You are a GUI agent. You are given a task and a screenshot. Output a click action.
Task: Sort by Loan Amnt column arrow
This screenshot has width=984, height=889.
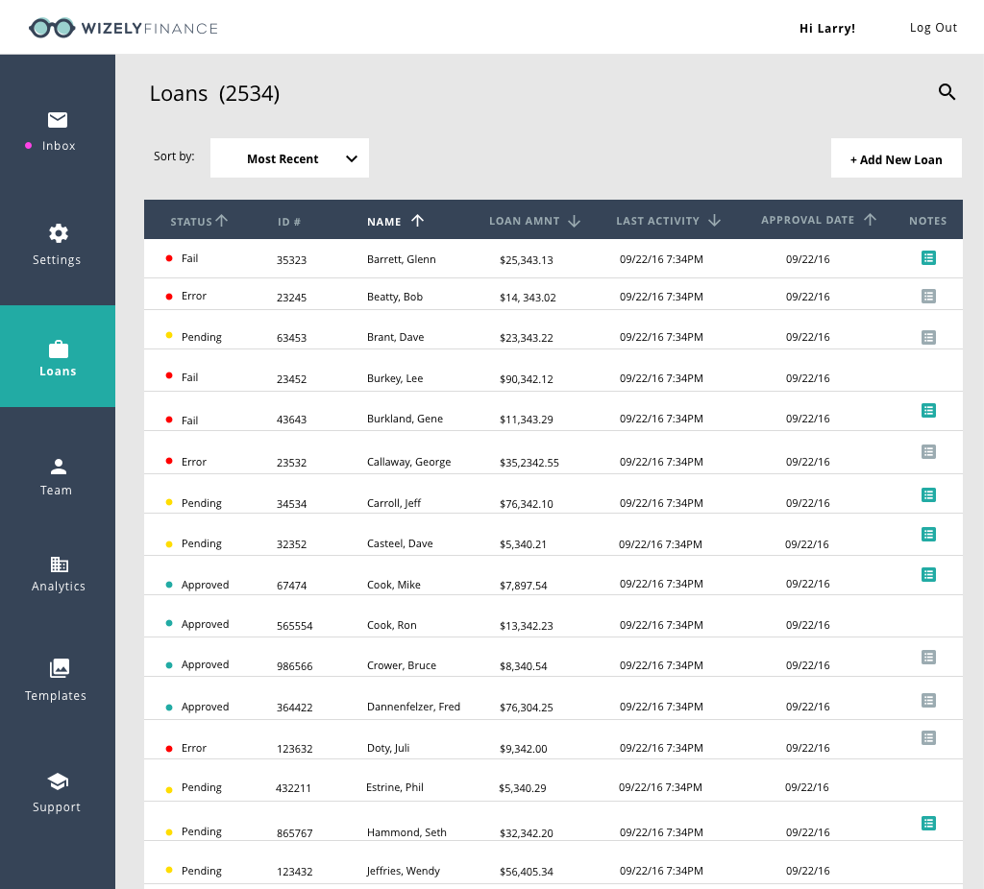tap(575, 221)
